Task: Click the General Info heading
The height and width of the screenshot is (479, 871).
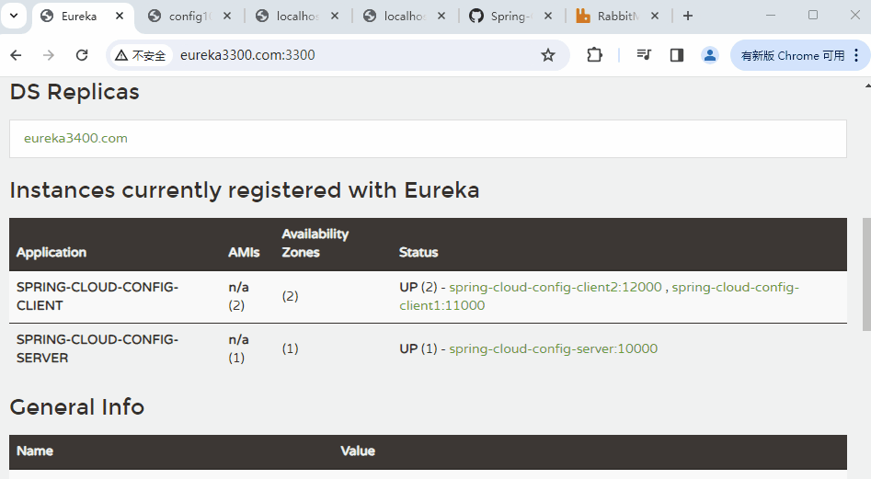Action: pyautogui.click(x=77, y=407)
